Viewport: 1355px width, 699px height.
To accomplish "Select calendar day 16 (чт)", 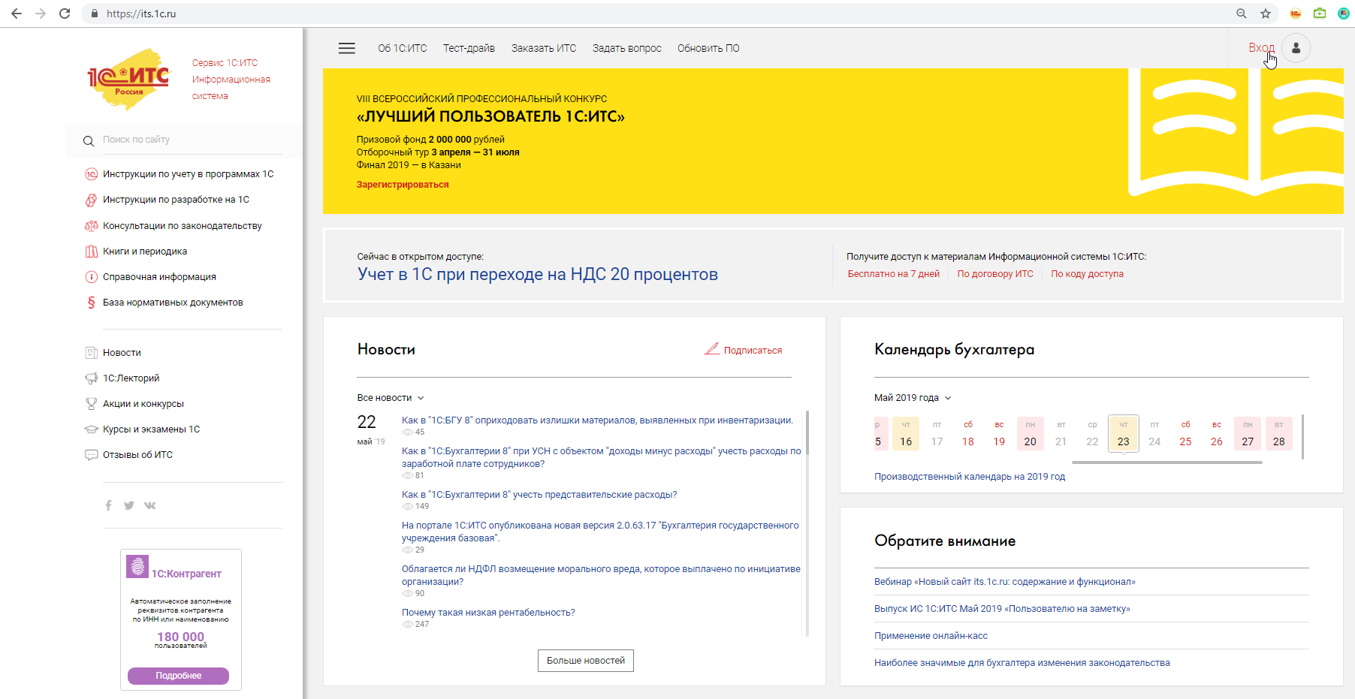I will 906,433.
